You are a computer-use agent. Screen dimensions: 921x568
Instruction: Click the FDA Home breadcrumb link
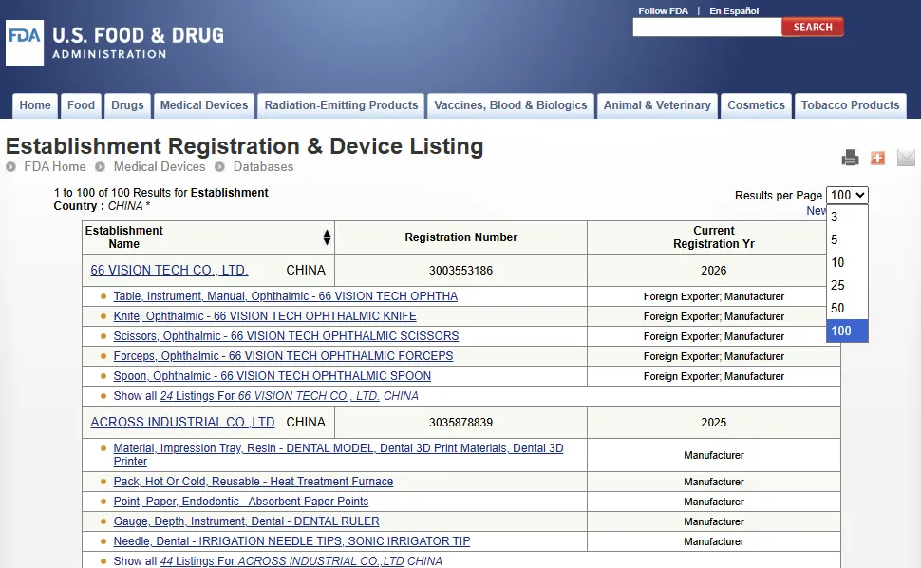pyautogui.click(x=55, y=166)
